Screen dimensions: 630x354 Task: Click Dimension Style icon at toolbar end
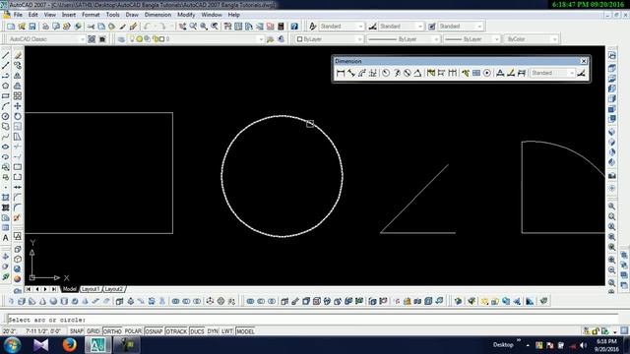[581, 73]
